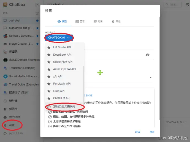Screen dimensions: 190x142
Task: Select Groq API provider
Action: coord(64,91)
